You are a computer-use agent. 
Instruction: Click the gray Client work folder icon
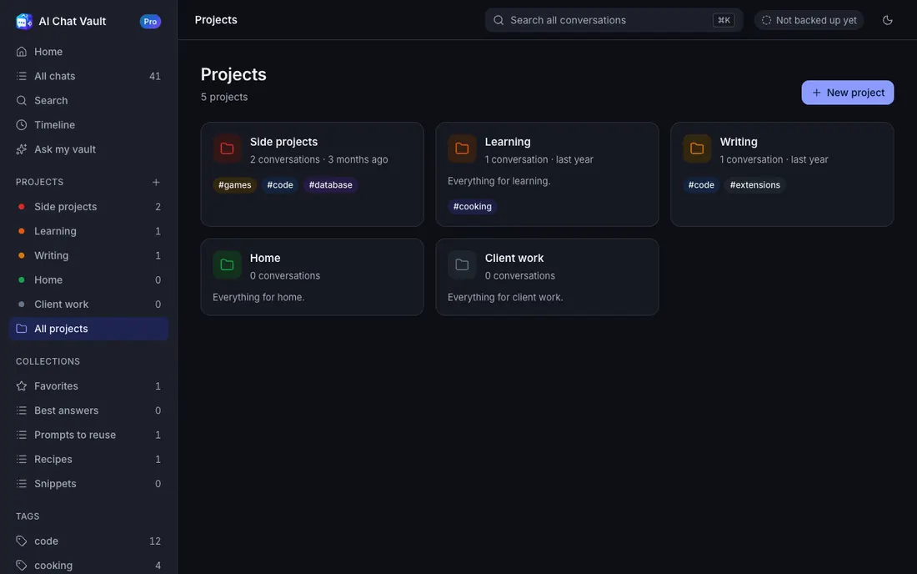pos(462,264)
